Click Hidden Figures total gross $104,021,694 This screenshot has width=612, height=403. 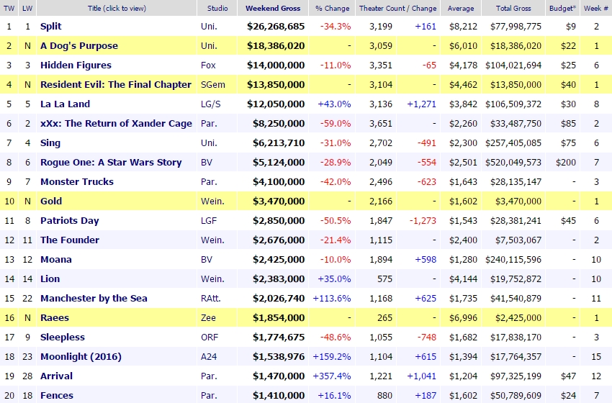pyautogui.click(x=513, y=65)
